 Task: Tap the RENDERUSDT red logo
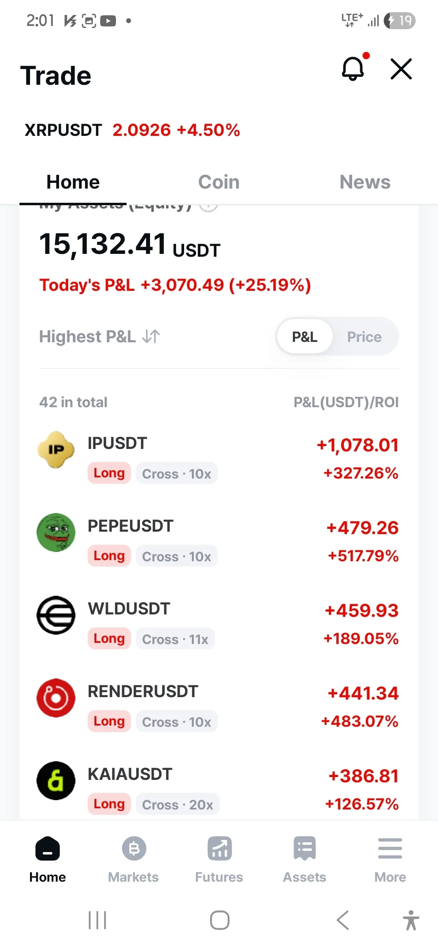click(56, 698)
